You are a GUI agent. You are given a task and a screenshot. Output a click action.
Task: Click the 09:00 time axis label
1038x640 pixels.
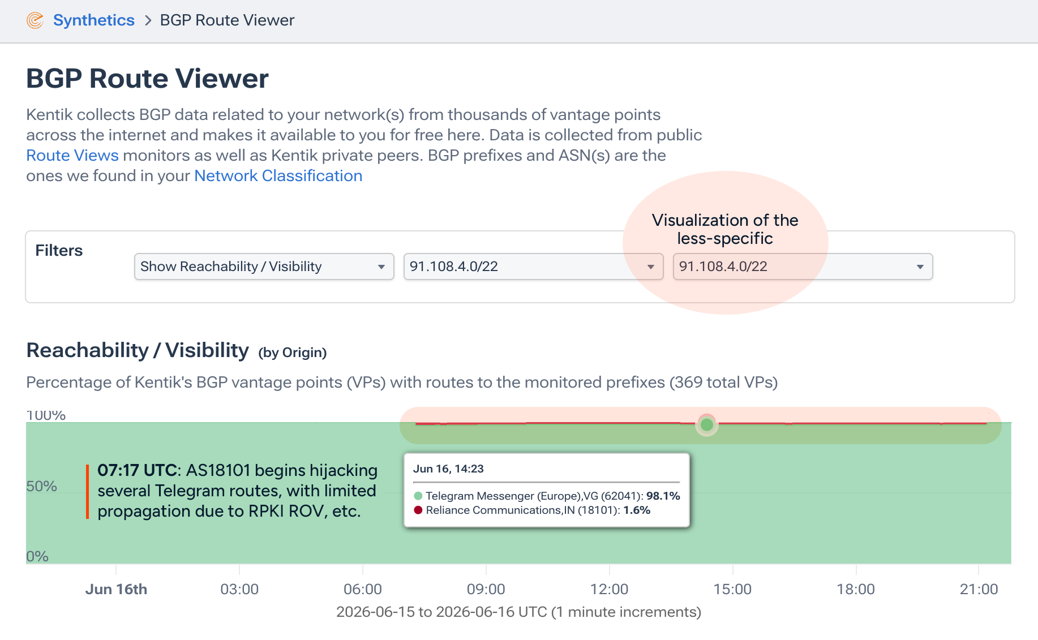(486, 589)
